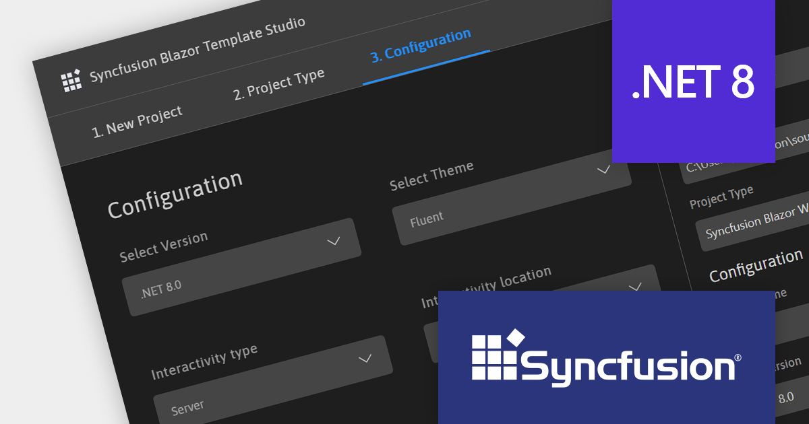Click the Syncfusion logo banner
This screenshot has width=809, height=424.
tap(607, 357)
